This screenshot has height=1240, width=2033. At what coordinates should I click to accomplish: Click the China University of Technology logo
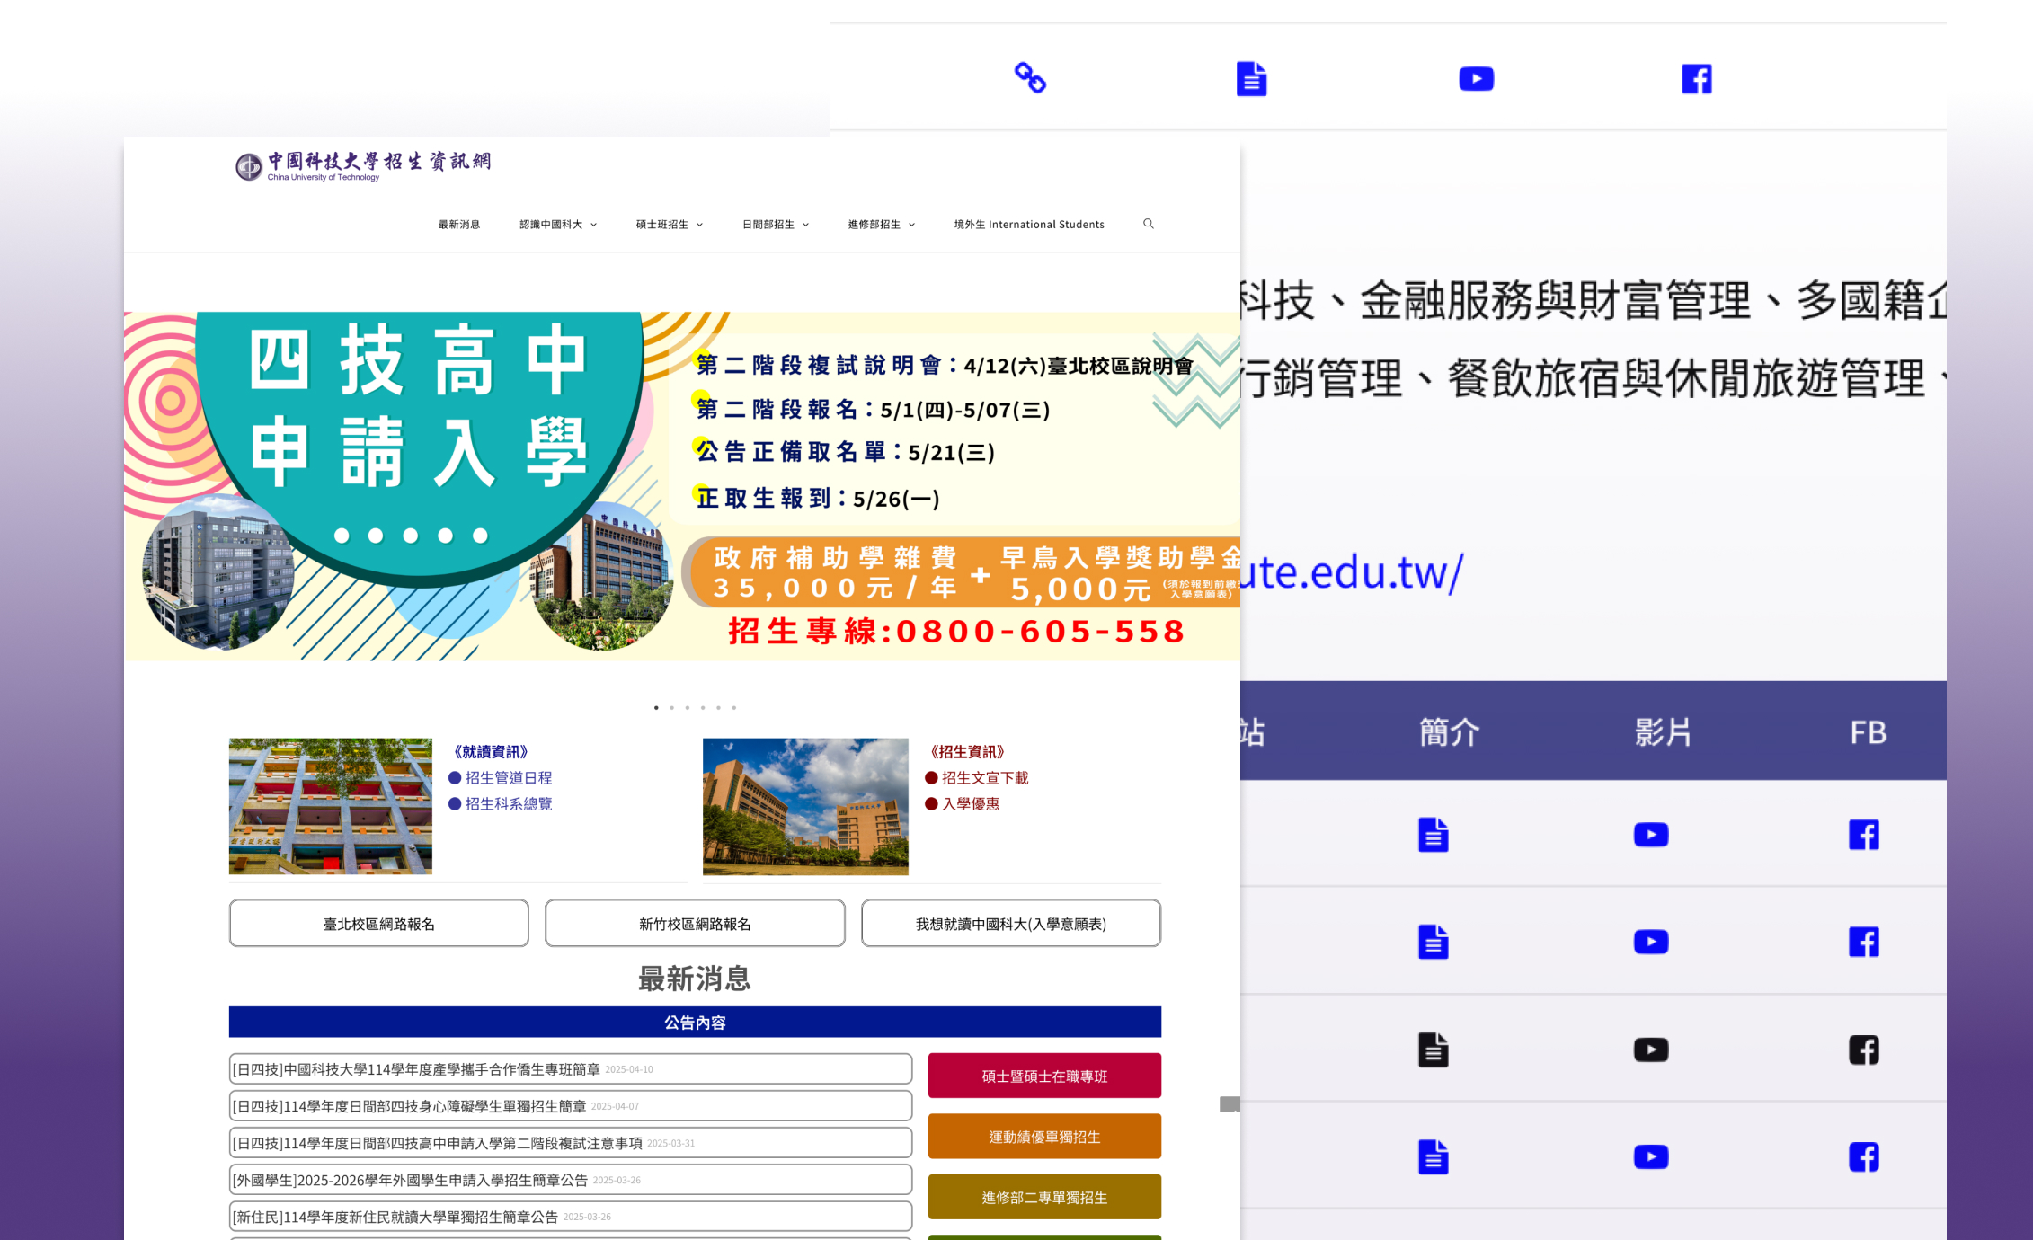pyautogui.click(x=364, y=166)
